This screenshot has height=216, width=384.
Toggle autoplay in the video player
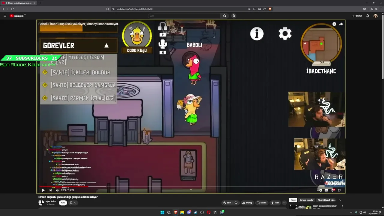tap(320, 190)
